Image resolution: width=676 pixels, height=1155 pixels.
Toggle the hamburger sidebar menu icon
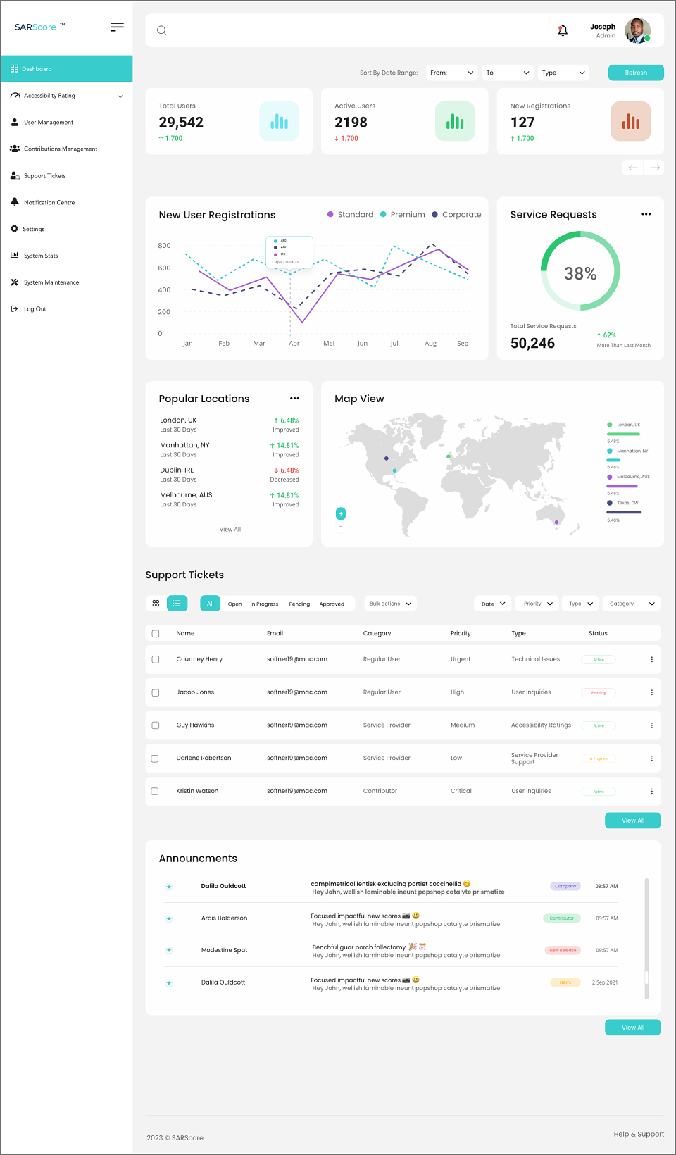tap(117, 27)
